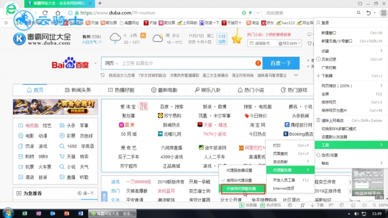Image resolution: width=388 pixels, height=218 pixels.
Task: Open the hamburger main menu icon
Action: [384, 13]
